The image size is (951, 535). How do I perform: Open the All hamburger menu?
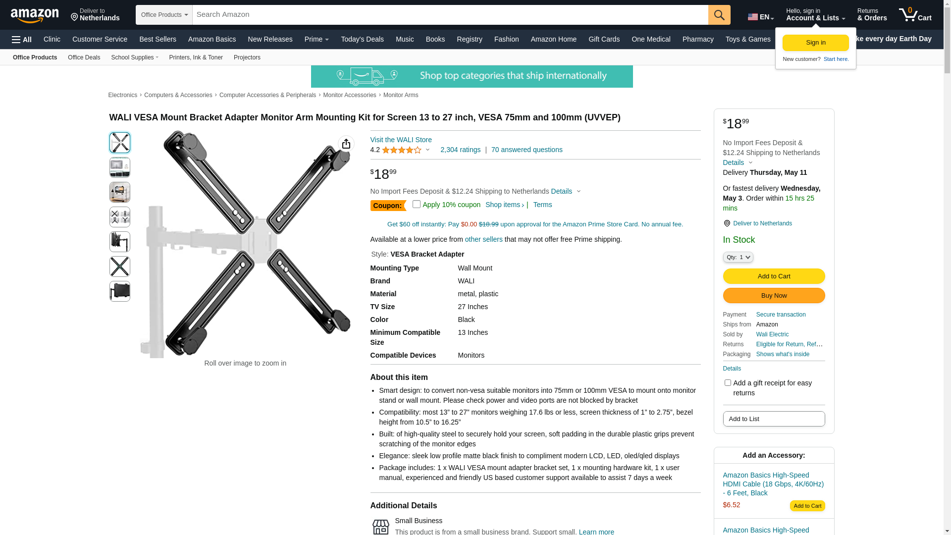[22, 40]
